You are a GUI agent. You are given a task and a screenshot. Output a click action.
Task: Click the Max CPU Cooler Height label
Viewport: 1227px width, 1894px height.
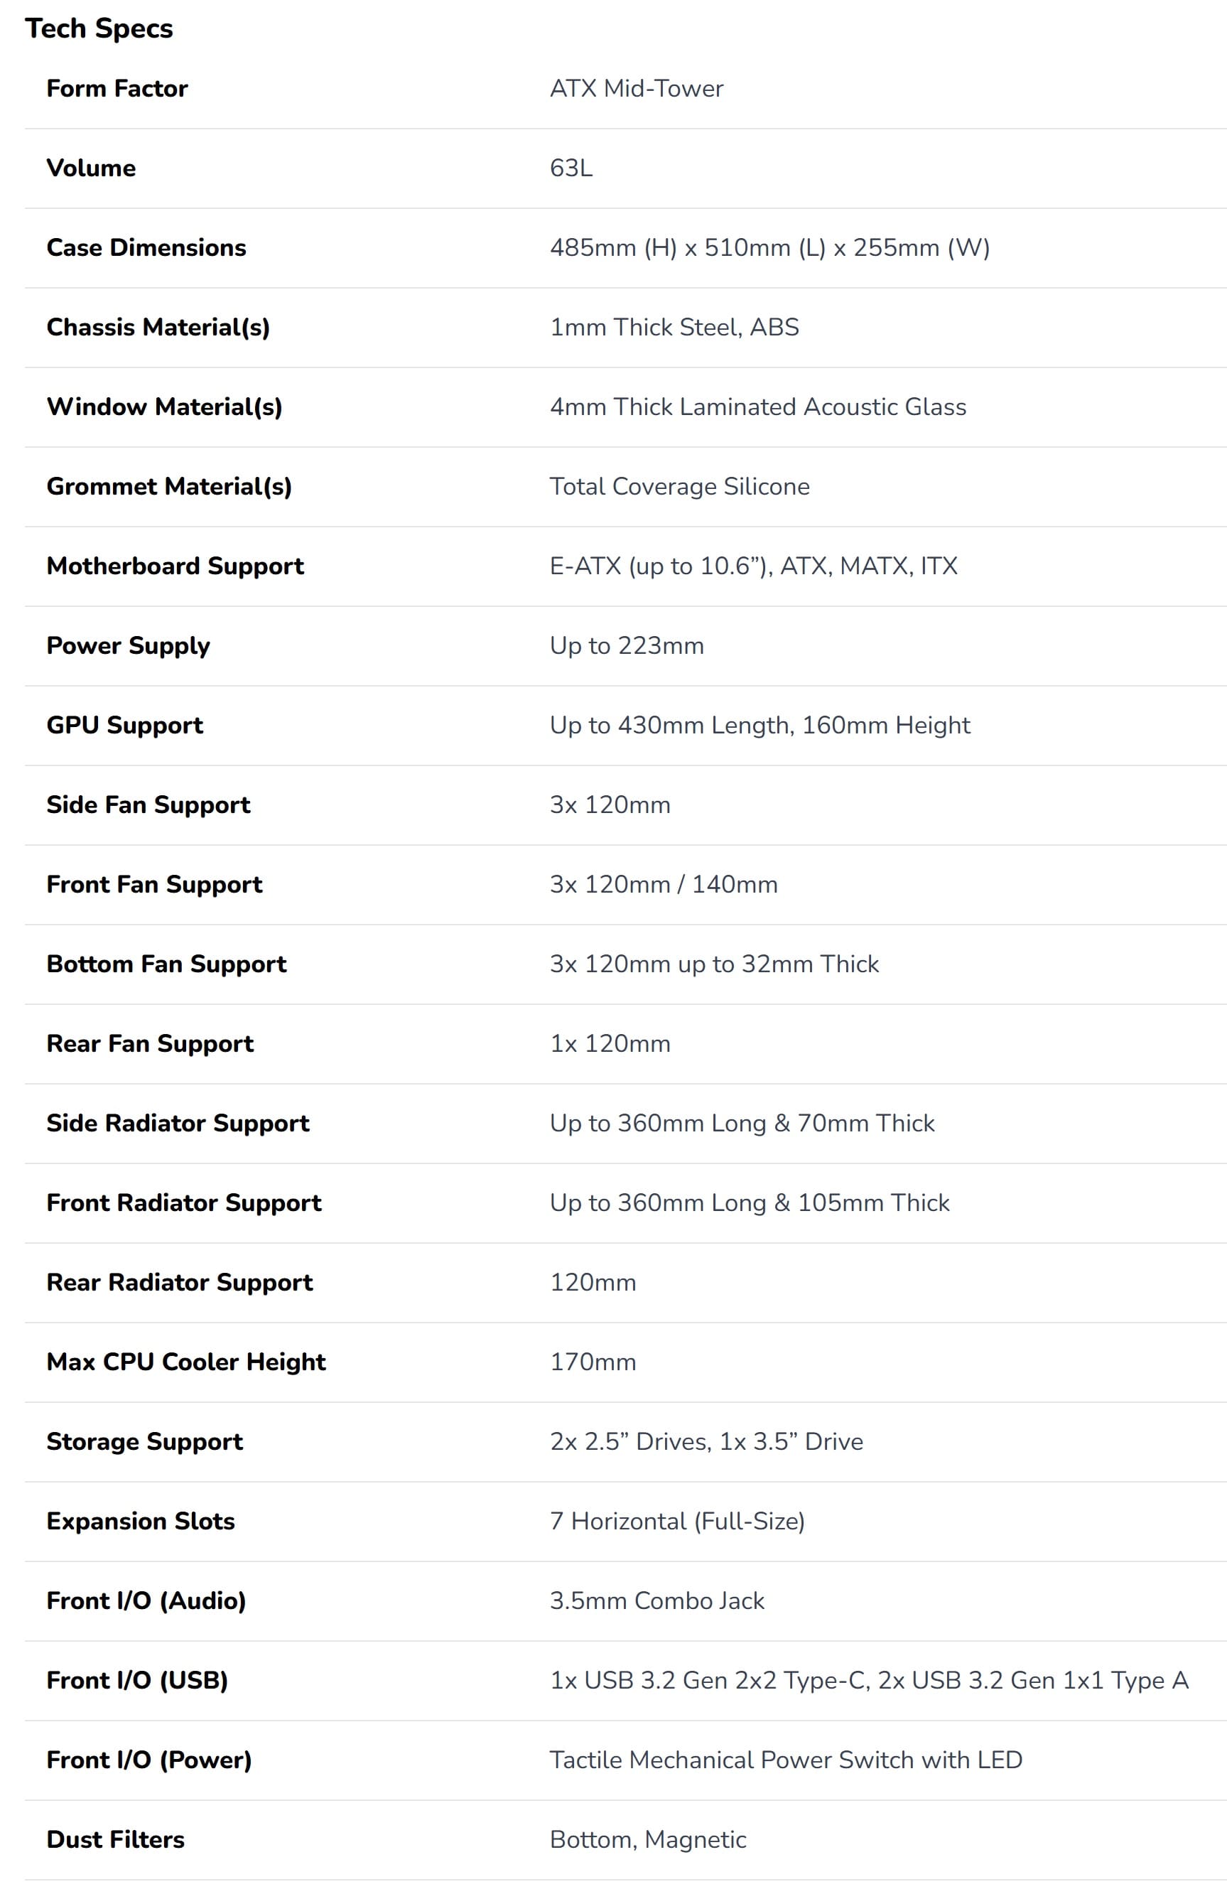(186, 1362)
